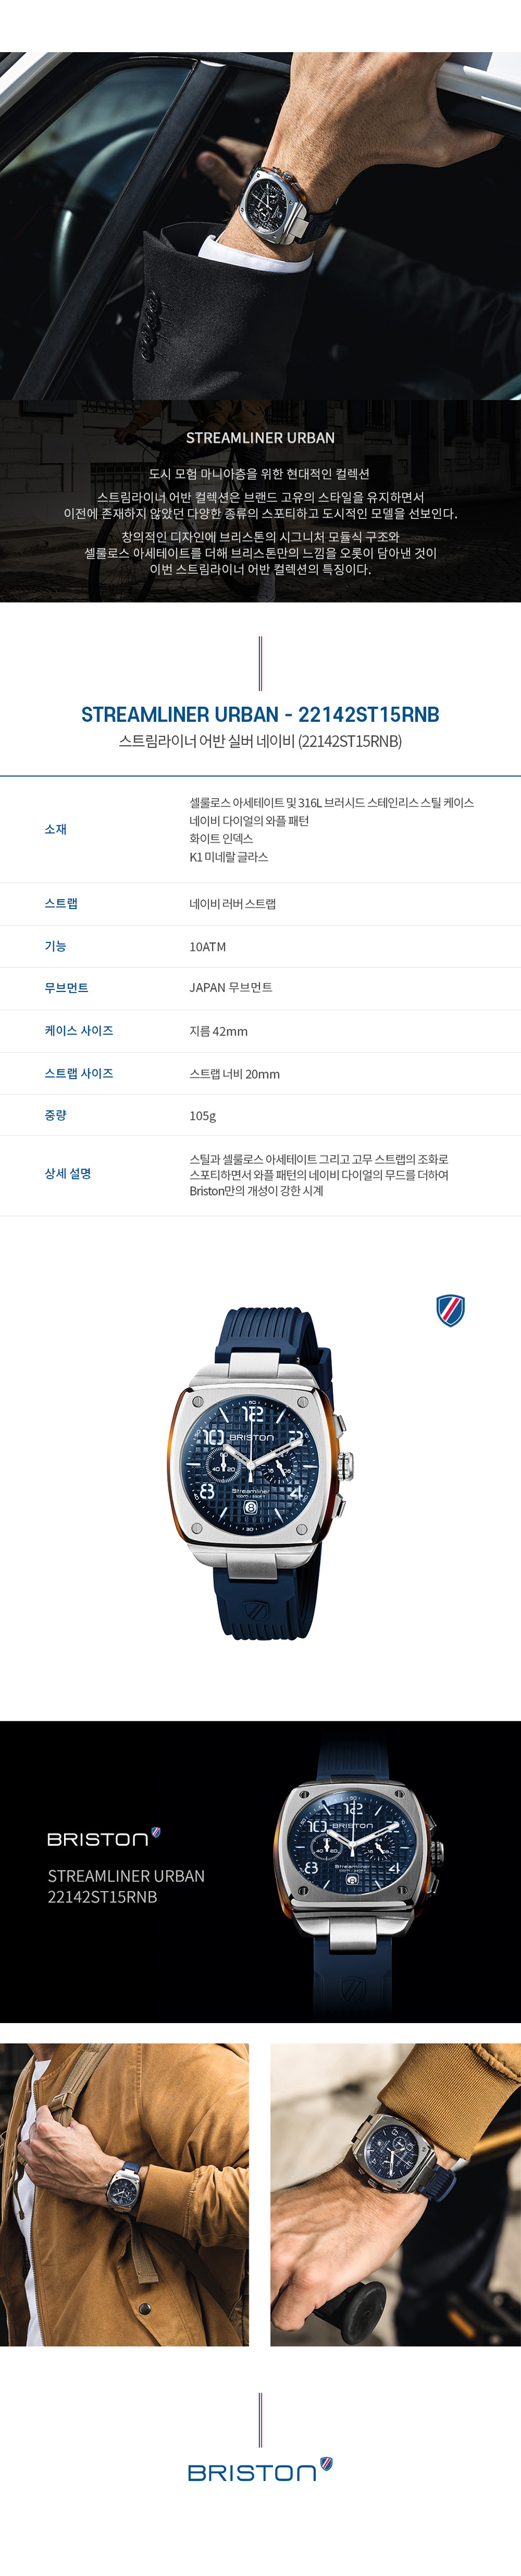
Task: Click the 스트랩 specification row label
Action: [61, 903]
